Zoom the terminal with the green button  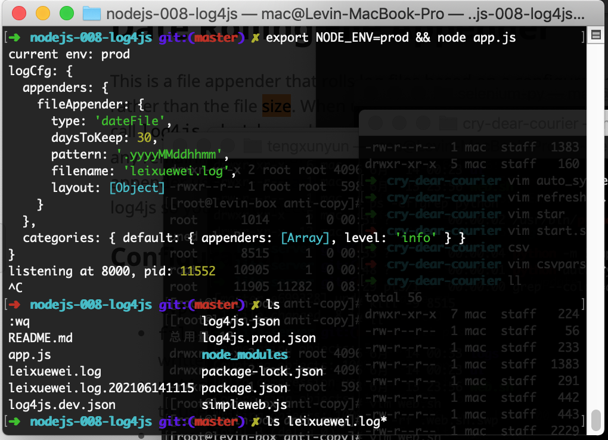(67, 14)
